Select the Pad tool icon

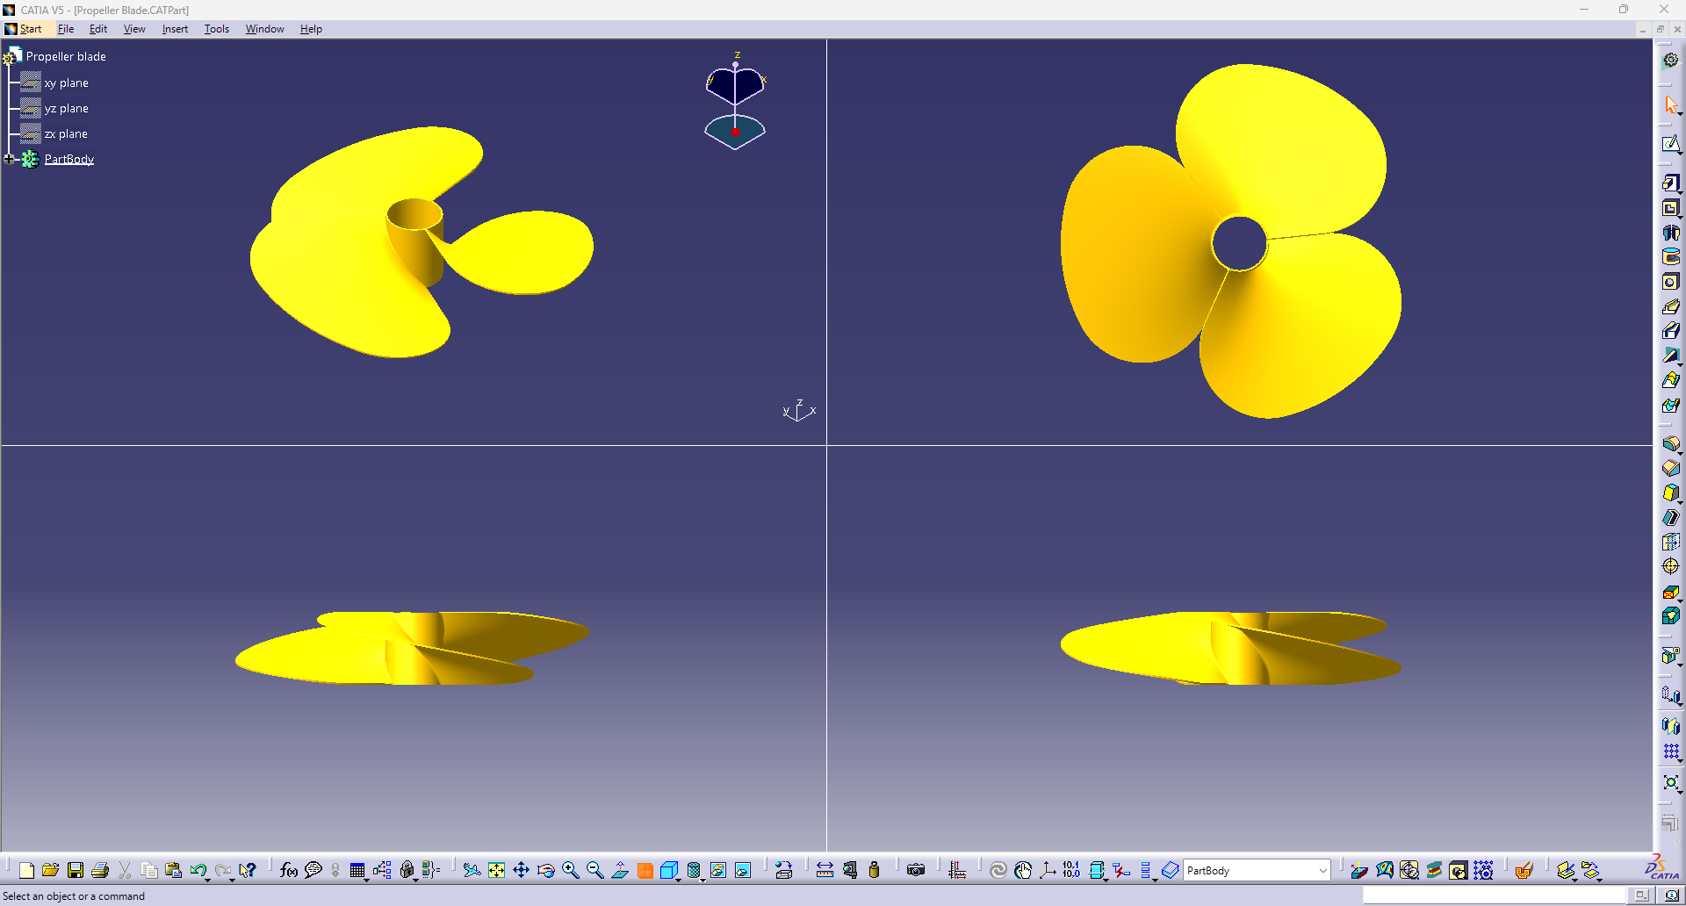[1671, 183]
